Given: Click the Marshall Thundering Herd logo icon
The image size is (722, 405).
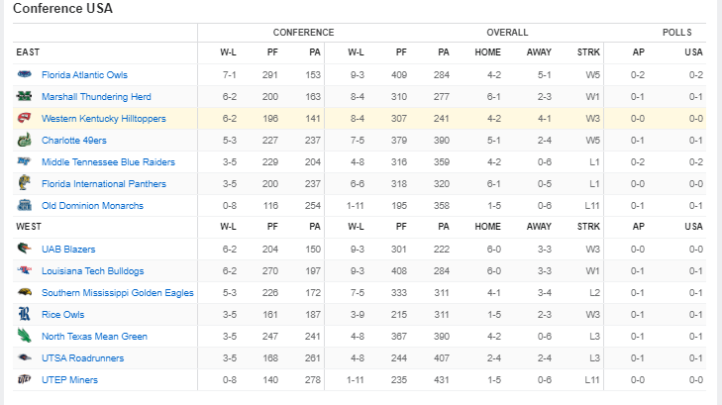Looking at the screenshot, I should (25, 96).
